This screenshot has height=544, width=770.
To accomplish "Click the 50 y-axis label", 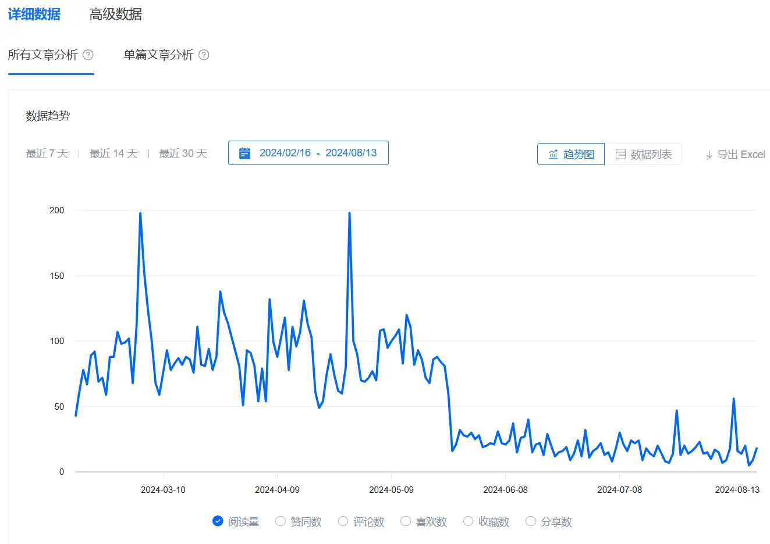I will point(59,407).
